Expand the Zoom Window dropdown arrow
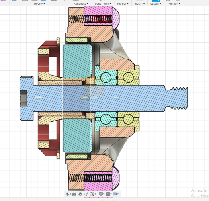This screenshot has width=209, height=201. [95, 194]
